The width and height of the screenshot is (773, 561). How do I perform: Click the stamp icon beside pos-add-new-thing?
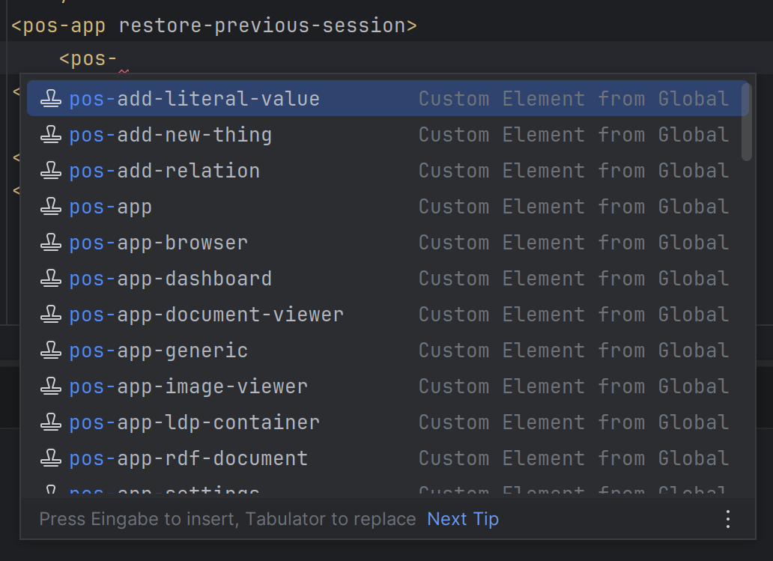(x=50, y=135)
